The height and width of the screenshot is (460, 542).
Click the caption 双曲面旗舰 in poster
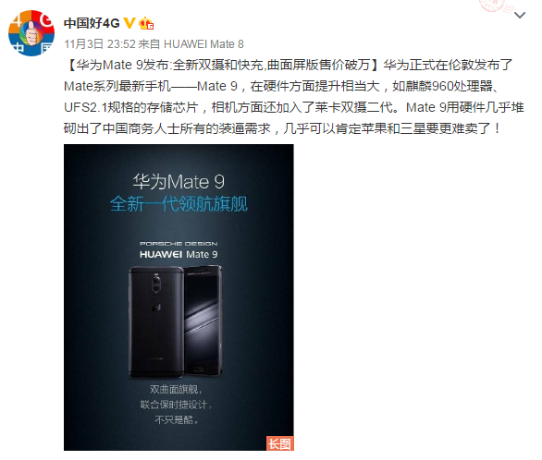[176, 389]
